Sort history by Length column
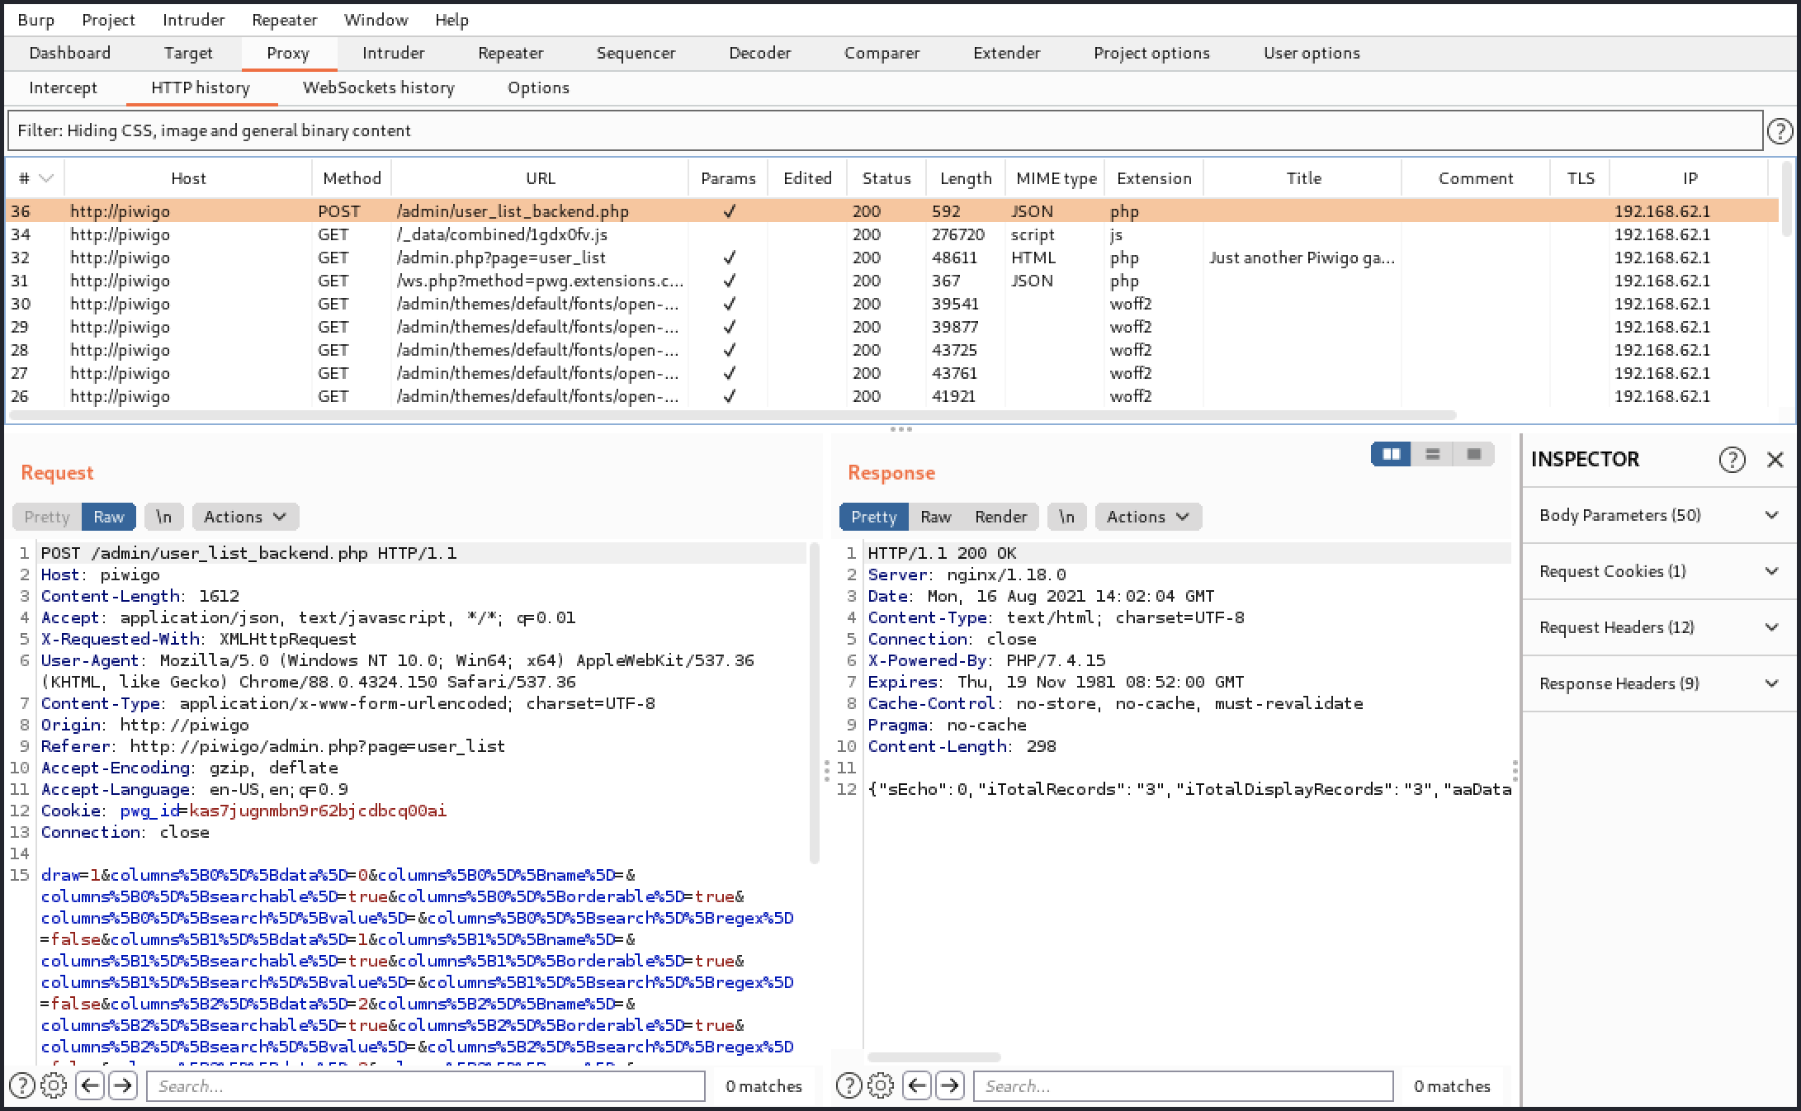Screen dimensions: 1801x1111 tap(966, 178)
